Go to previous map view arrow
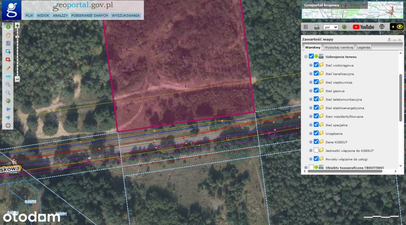Image resolution: width=406 pixels, height=225 pixels. click(x=8, y=109)
